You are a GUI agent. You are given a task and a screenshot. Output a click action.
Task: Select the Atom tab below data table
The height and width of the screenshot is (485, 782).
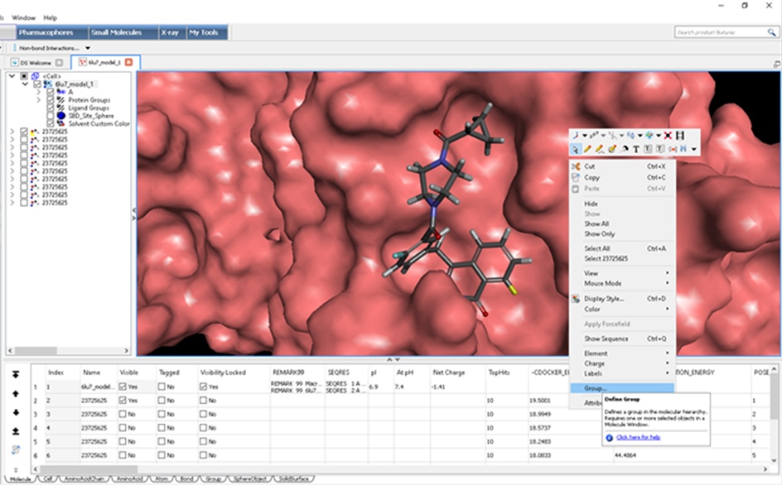point(161,478)
